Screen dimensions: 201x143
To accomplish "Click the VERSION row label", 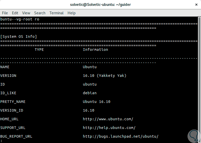I will 8,76.
